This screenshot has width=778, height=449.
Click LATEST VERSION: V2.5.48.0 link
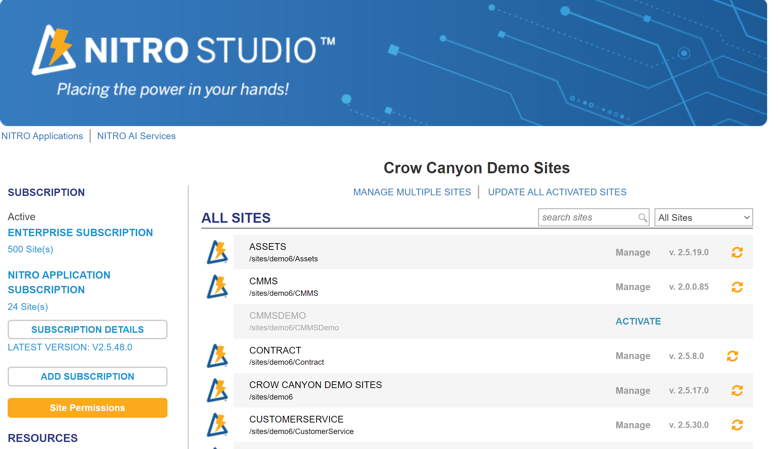[x=70, y=347]
